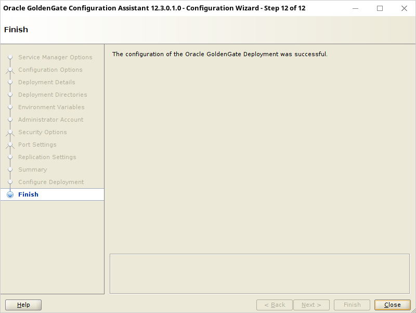Select Summary step in sidebar
Image resolution: width=416 pixels, height=313 pixels.
[32, 169]
